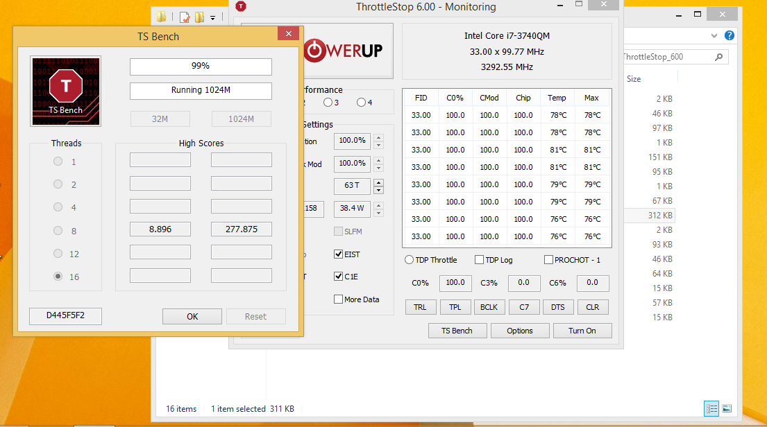The height and width of the screenshot is (427, 767).
Task: Select 4 threads in TS Bench
Action: click(x=58, y=207)
